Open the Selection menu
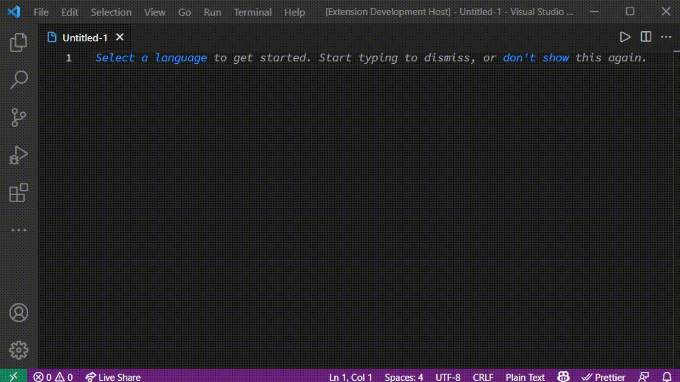Viewport: 680px width, 382px height. (111, 12)
